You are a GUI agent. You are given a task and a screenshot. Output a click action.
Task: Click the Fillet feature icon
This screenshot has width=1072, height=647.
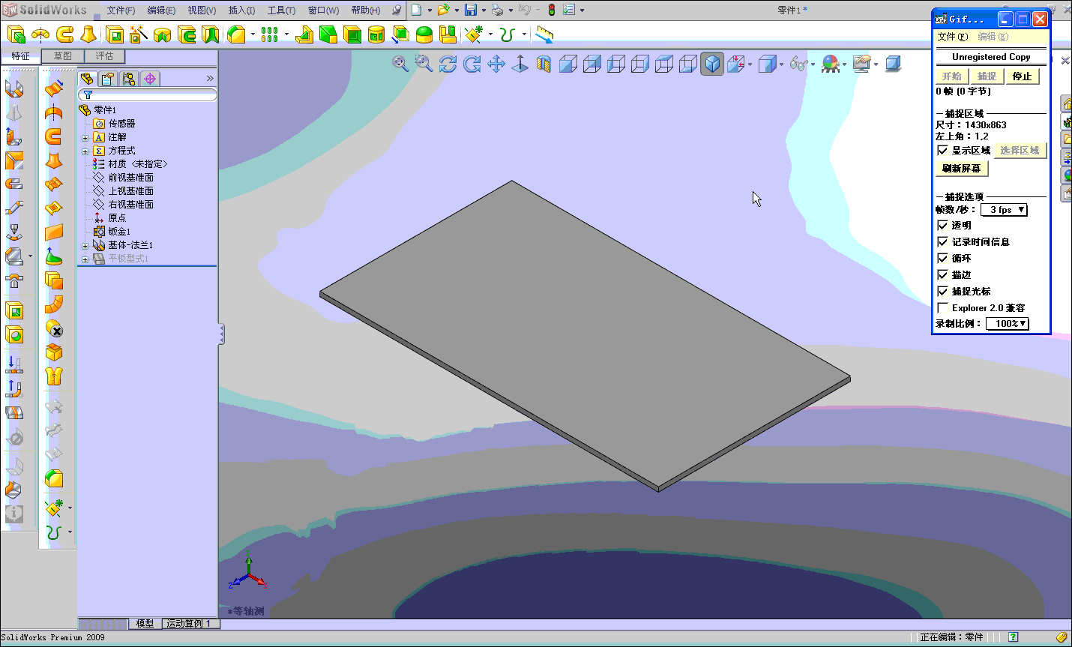[237, 34]
